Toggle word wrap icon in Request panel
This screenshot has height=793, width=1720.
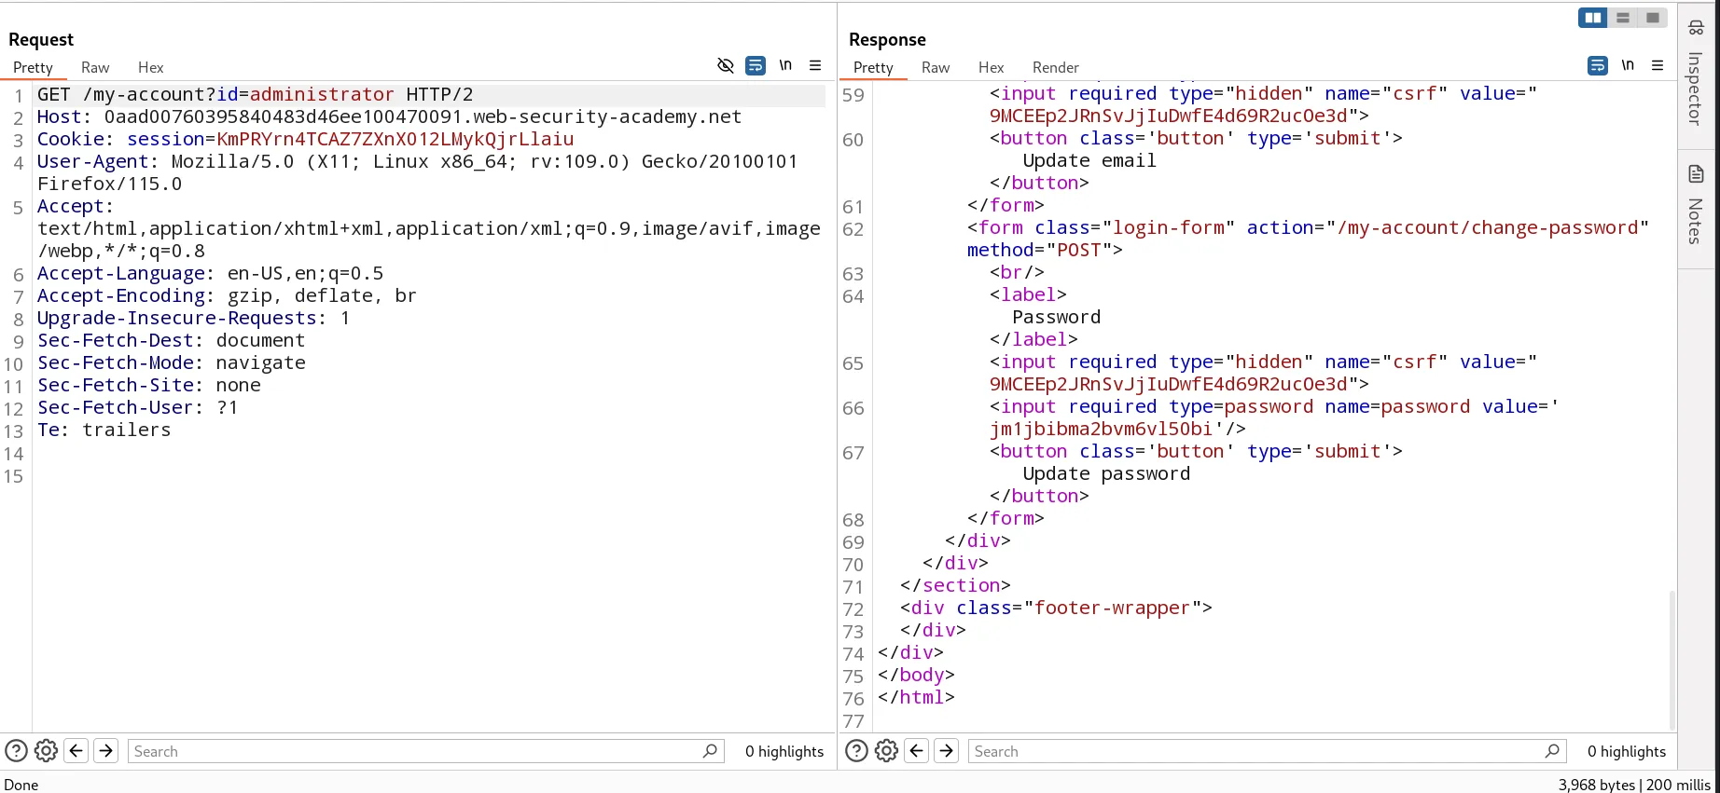[x=756, y=65]
